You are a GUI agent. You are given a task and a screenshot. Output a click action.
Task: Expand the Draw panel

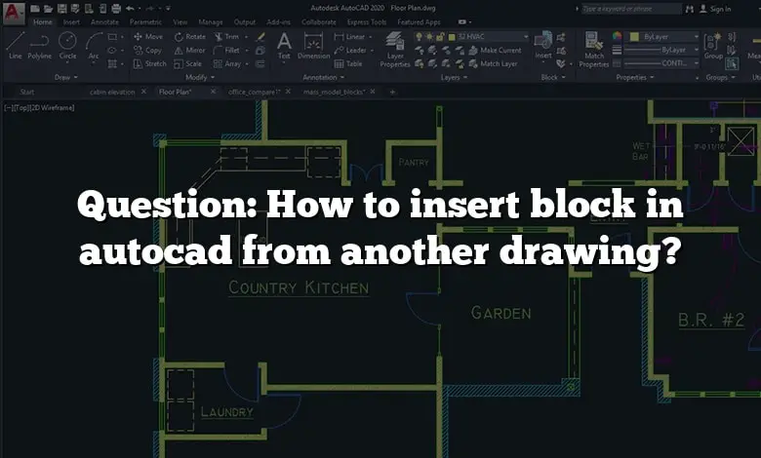pyautogui.click(x=66, y=78)
